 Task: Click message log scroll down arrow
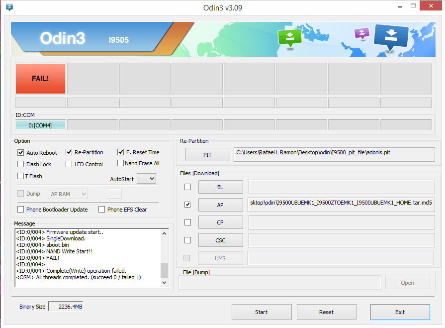point(164,283)
